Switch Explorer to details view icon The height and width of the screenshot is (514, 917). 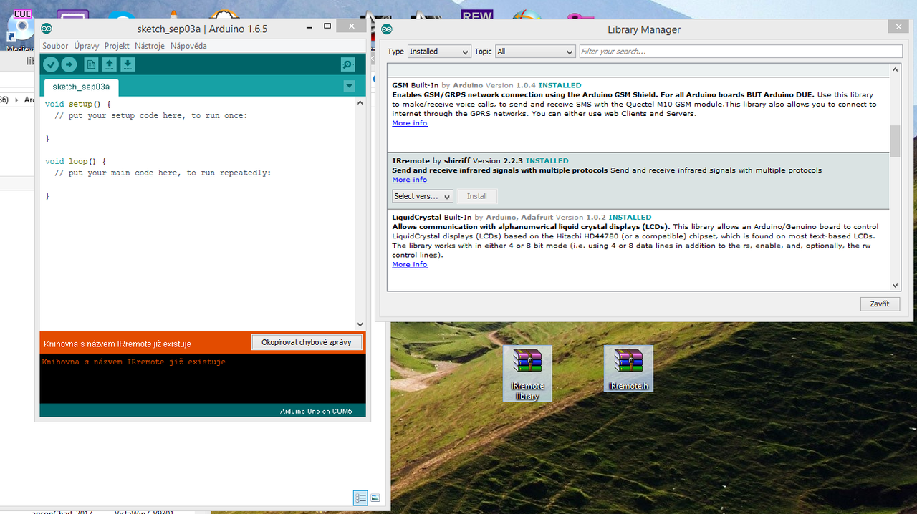[x=360, y=498]
